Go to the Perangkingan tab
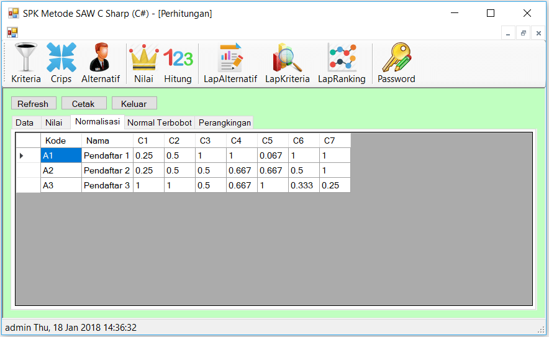 pos(224,123)
